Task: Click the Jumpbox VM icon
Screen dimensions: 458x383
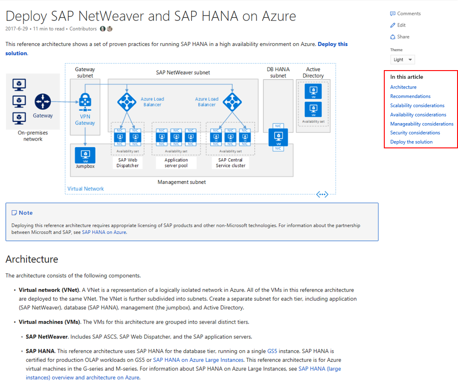Action: tap(85, 155)
